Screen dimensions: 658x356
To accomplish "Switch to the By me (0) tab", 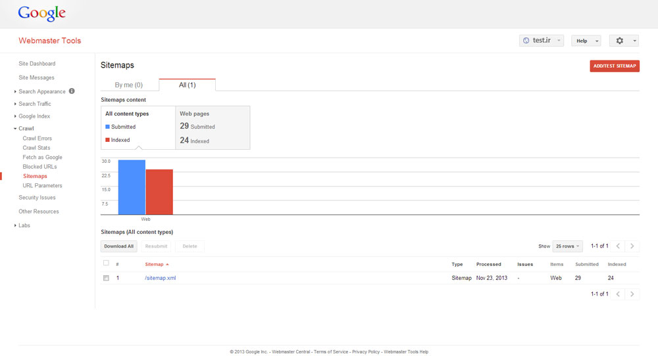I will [x=129, y=85].
